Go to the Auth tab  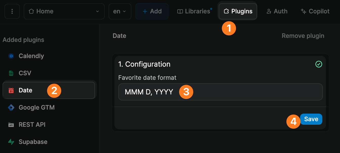tap(277, 11)
